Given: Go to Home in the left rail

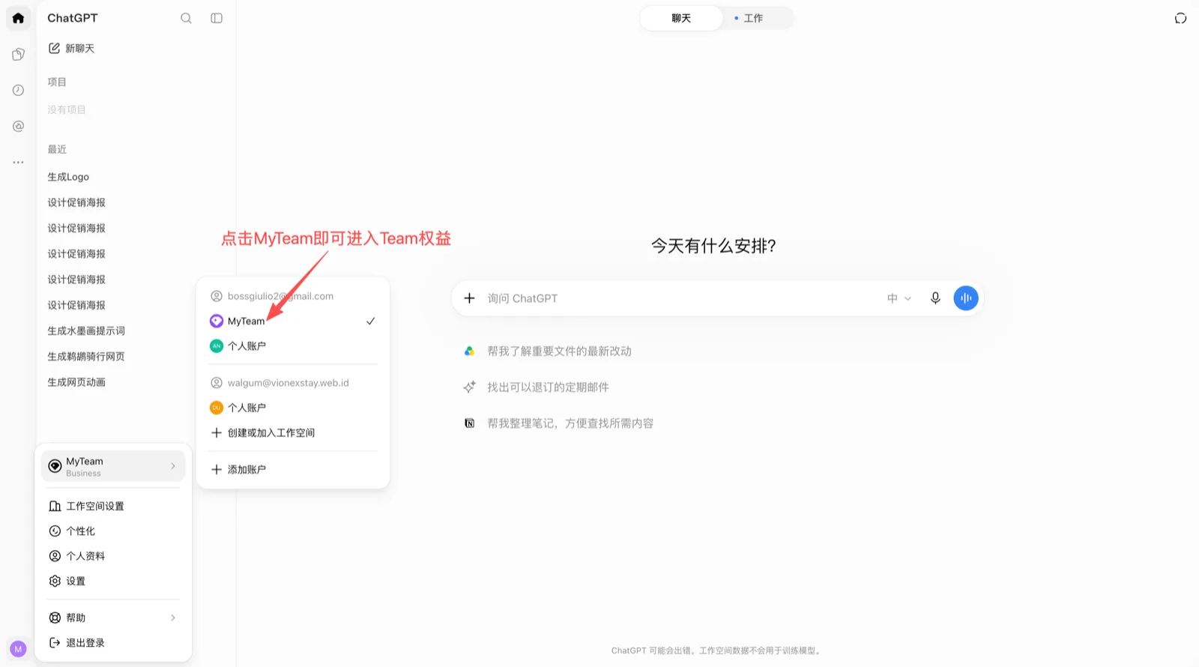Looking at the screenshot, I should click(x=18, y=18).
